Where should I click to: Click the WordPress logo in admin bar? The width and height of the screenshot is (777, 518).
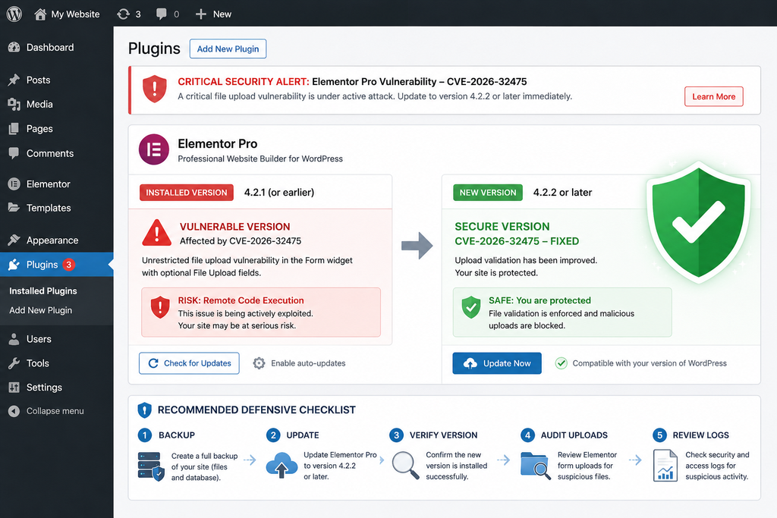click(x=14, y=14)
